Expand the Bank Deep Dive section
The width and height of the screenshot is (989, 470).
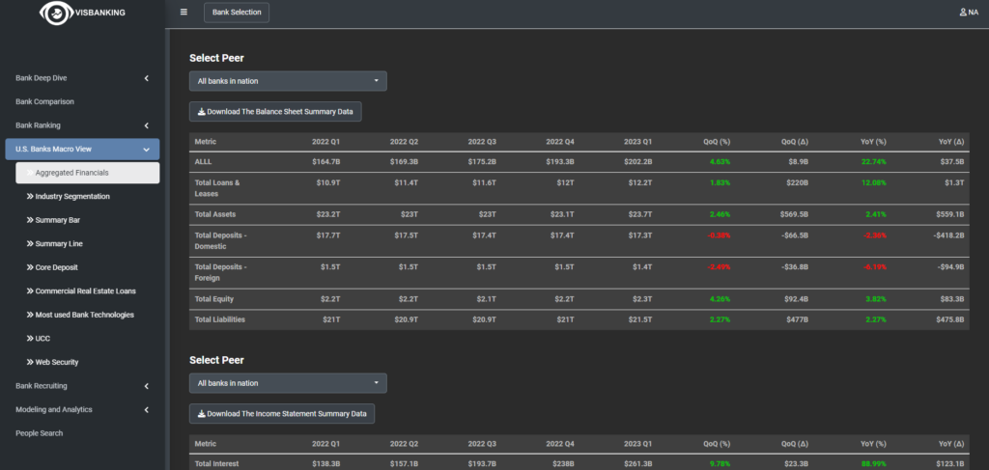tap(146, 78)
